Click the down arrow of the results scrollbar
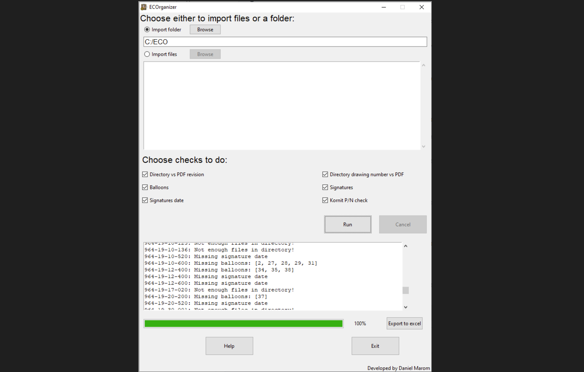 tap(405, 307)
